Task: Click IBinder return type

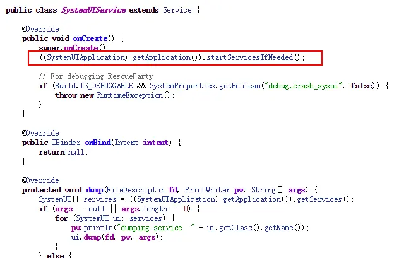Action: (x=66, y=143)
